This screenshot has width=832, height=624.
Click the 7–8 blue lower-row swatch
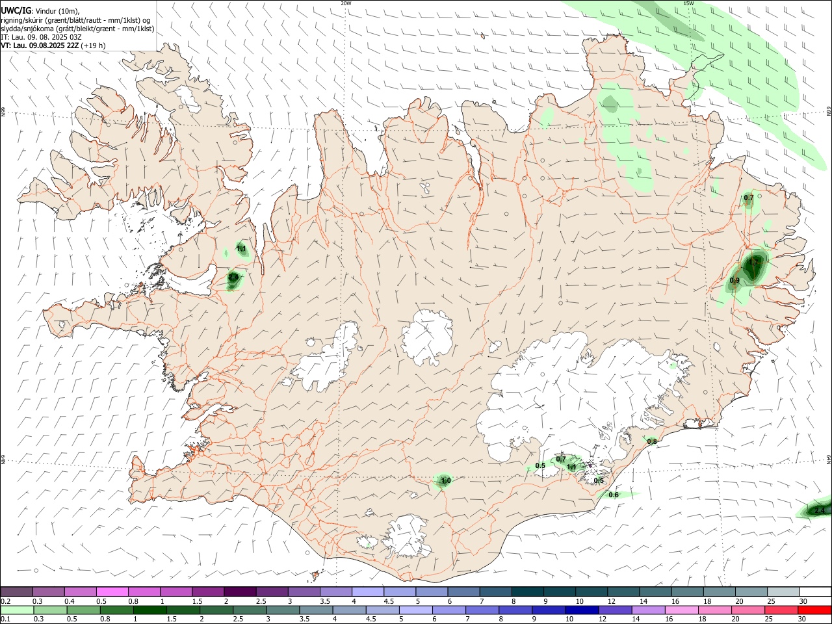pyautogui.click(x=482, y=610)
